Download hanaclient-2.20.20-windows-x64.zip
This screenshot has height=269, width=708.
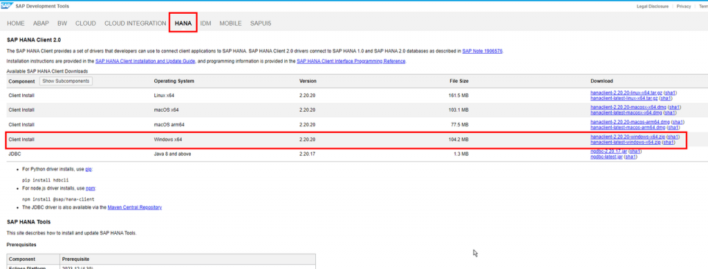click(628, 137)
